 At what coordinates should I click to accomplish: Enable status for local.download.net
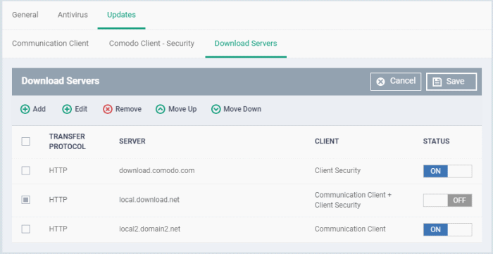pos(447,201)
